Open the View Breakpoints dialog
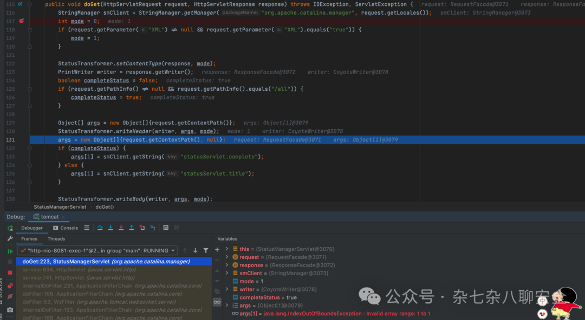The width and height of the screenshot is (585, 320). point(10,286)
